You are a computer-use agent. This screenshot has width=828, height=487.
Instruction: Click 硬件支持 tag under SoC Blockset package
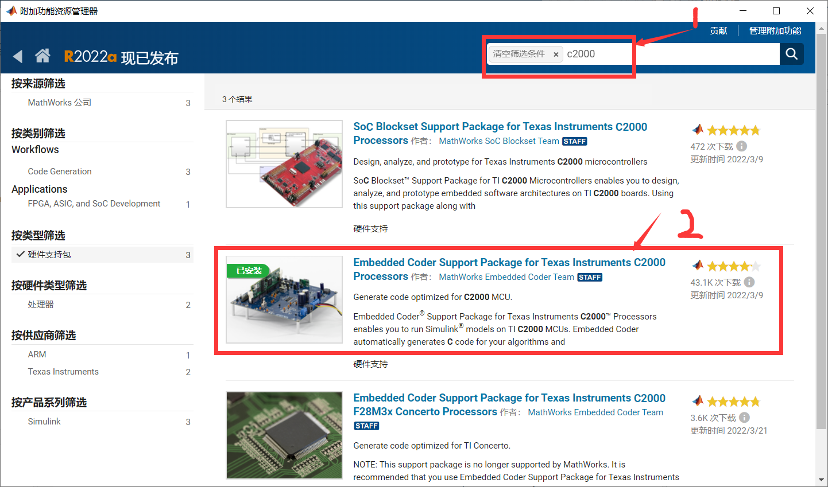pyautogui.click(x=370, y=229)
